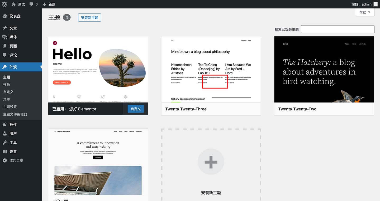This screenshot has width=380, height=201.
Task: Open 页面 pages menu
Action: coord(21,46)
